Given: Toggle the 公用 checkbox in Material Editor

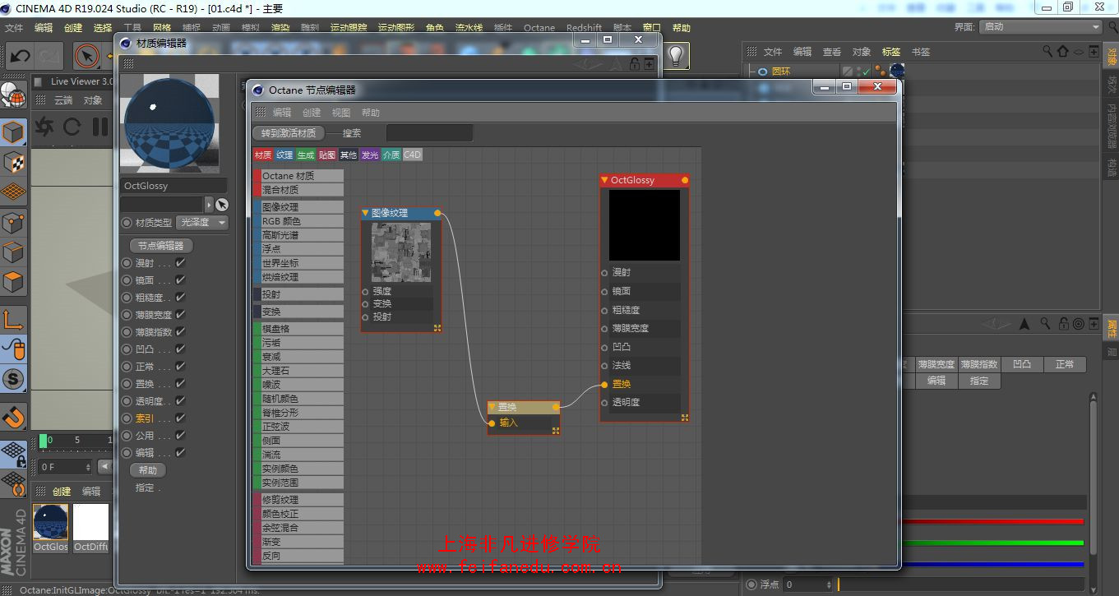Looking at the screenshot, I should (180, 436).
